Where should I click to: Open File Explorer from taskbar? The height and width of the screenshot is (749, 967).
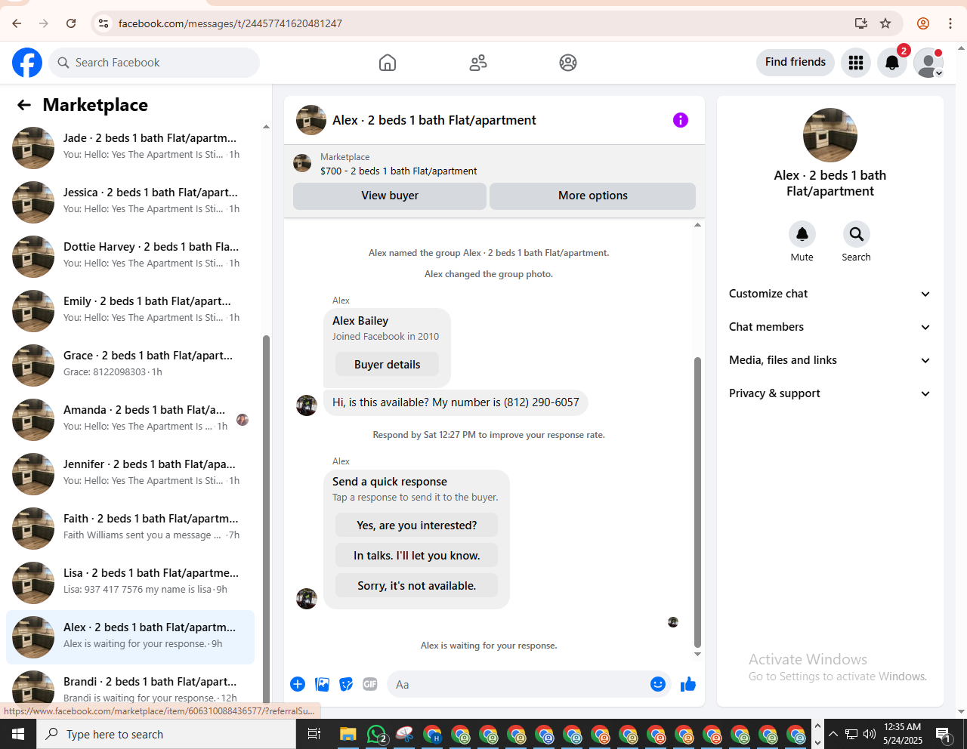click(x=348, y=734)
